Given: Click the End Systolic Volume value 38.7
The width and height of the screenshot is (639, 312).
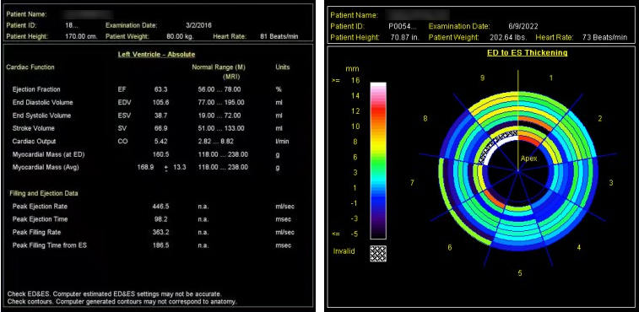Looking at the screenshot, I should tap(161, 116).
